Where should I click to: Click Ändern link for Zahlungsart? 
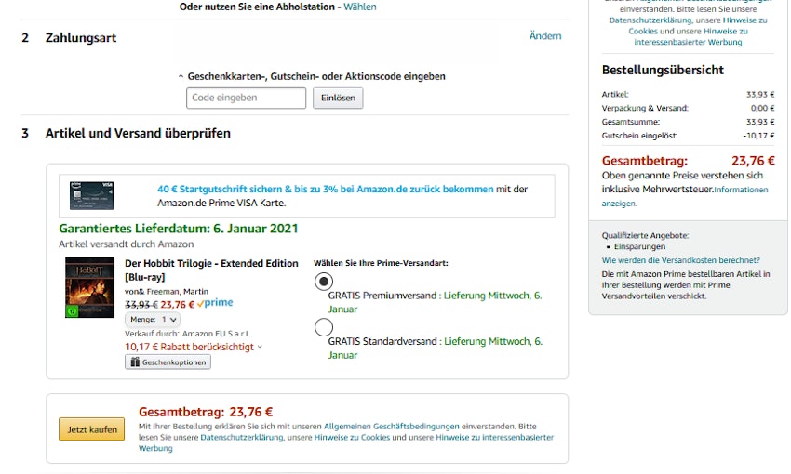(545, 36)
